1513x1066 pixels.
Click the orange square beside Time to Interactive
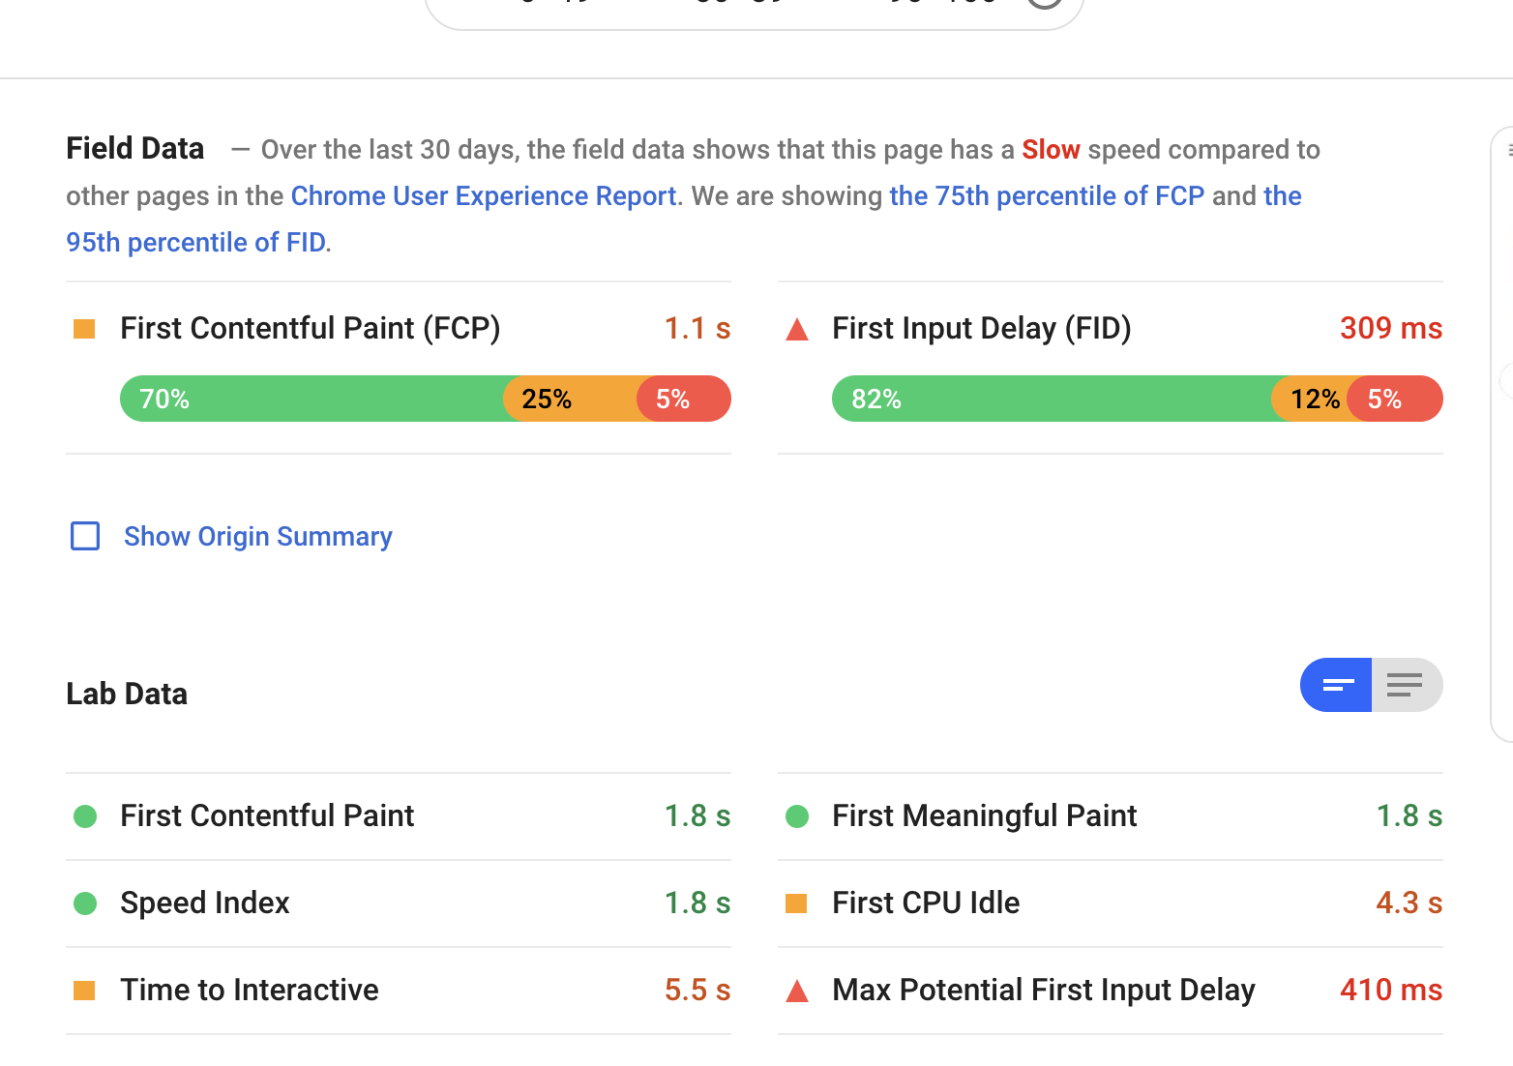pos(84,991)
